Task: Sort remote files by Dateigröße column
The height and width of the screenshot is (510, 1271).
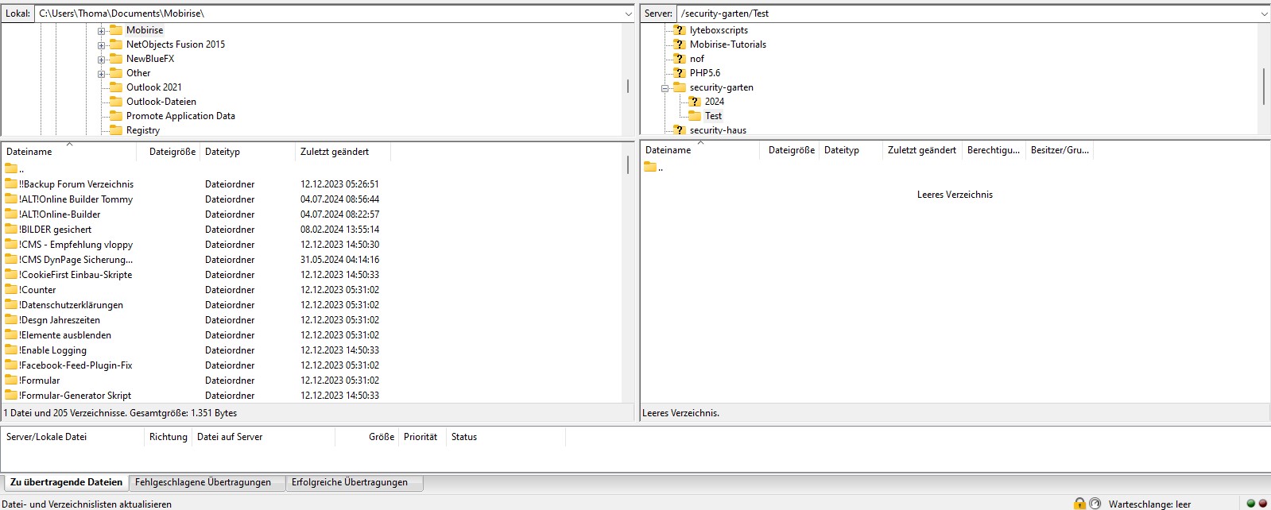Action: pos(790,150)
